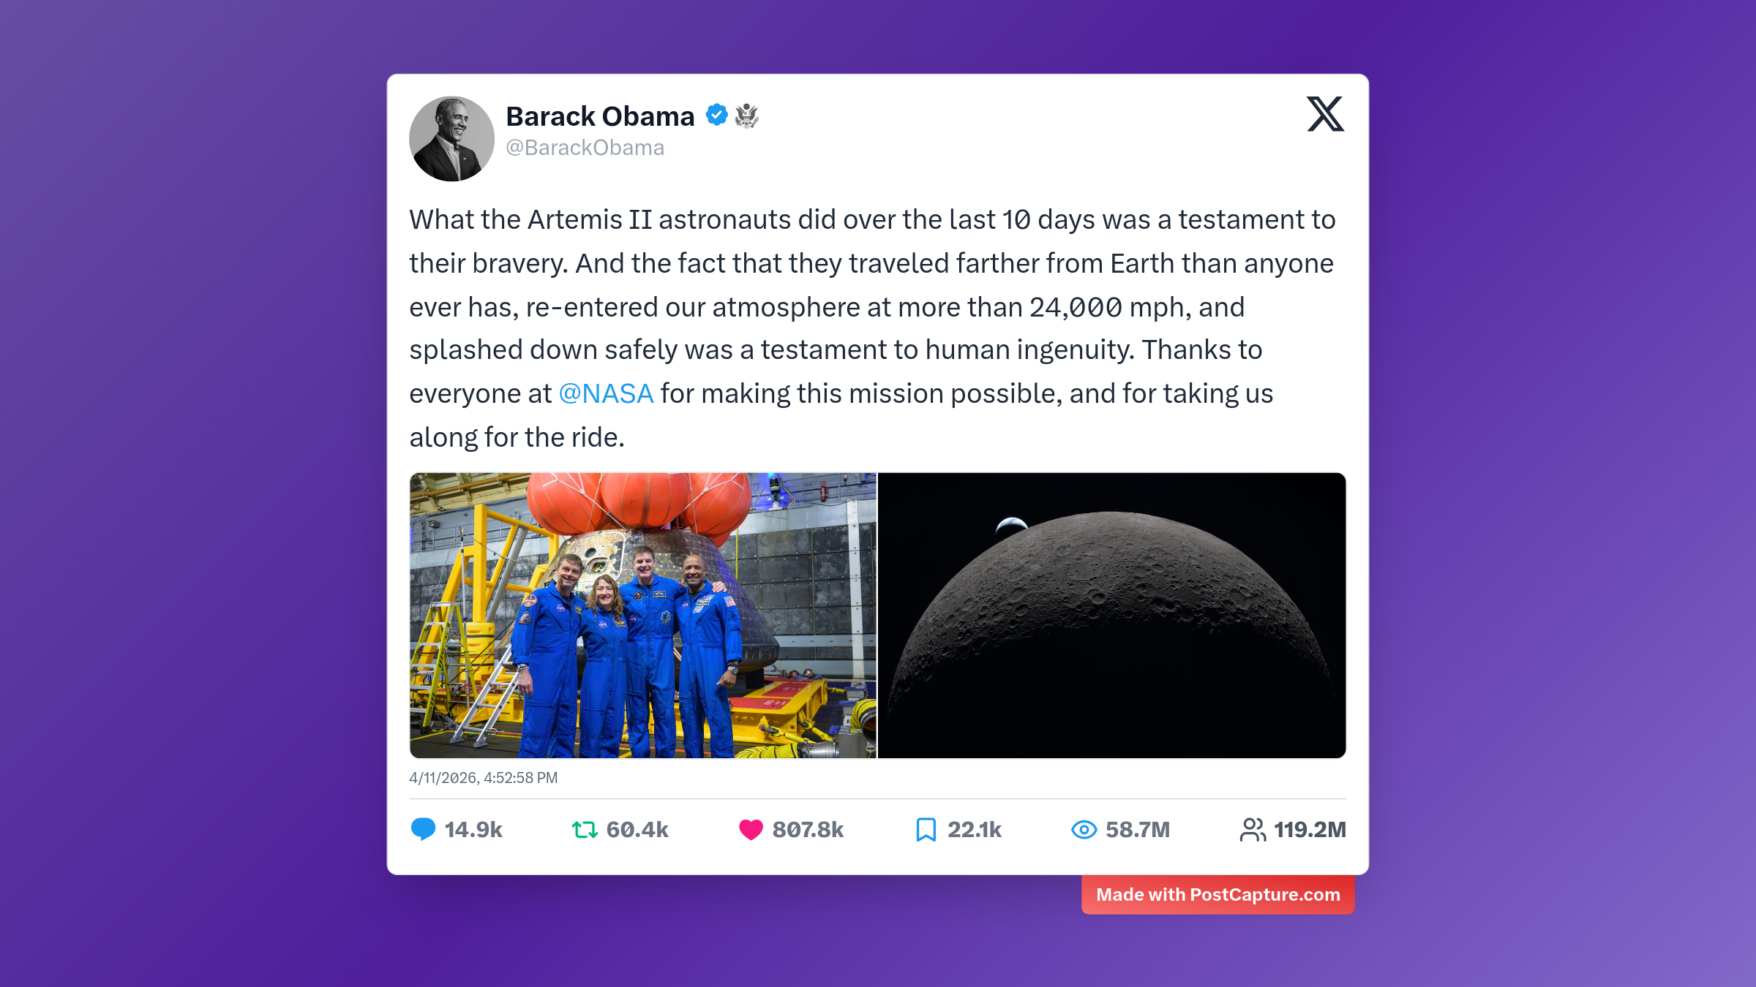Click the @NASA mention link
Viewport: 1756px width, 987px height.
coord(606,394)
